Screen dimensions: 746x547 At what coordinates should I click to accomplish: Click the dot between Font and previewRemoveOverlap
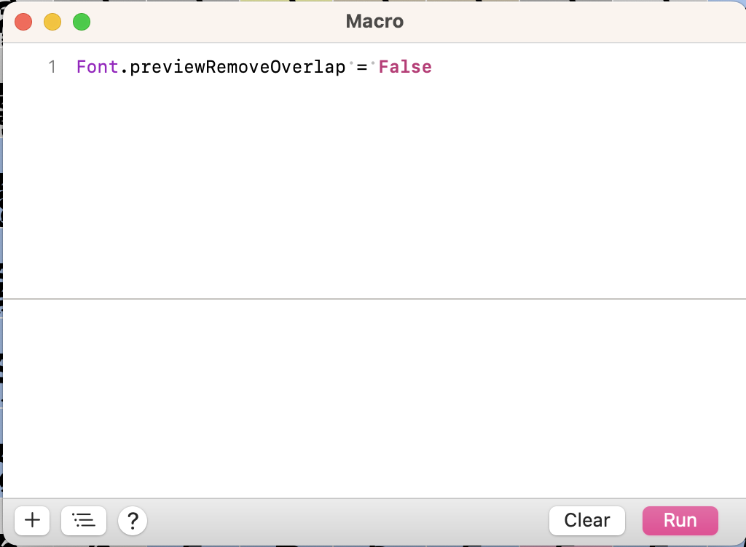(x=124, y=68)
